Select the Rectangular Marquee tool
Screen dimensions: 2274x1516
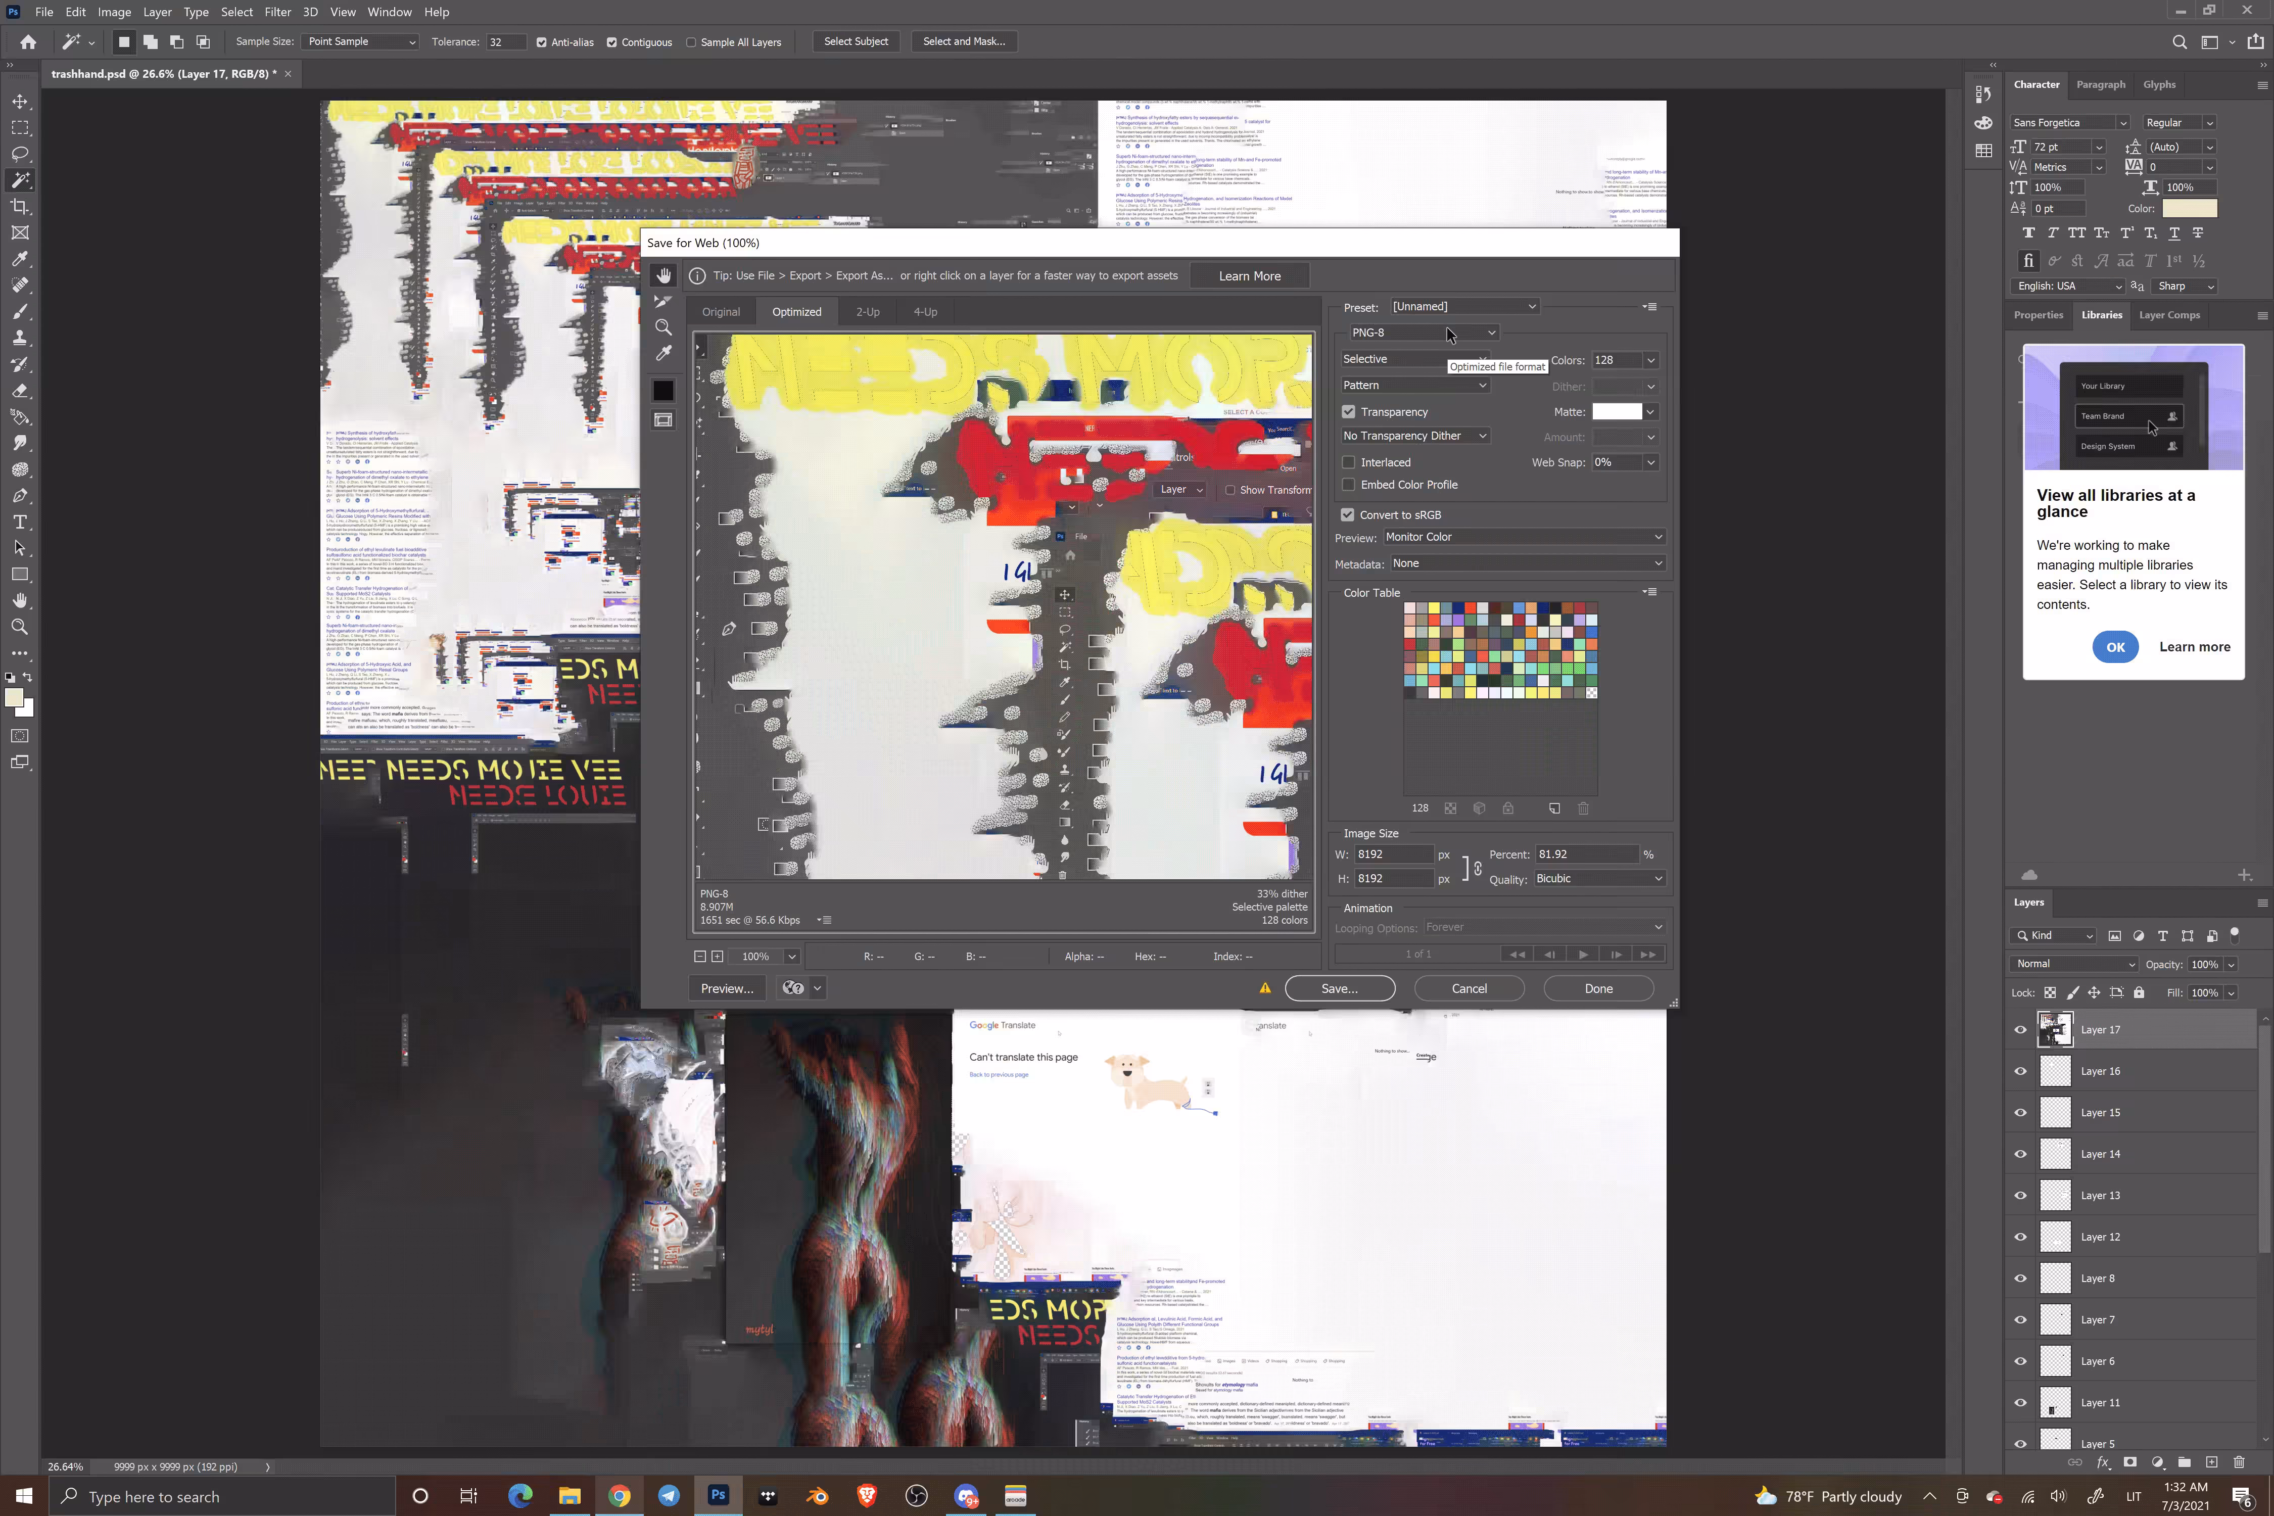point(19,128)
